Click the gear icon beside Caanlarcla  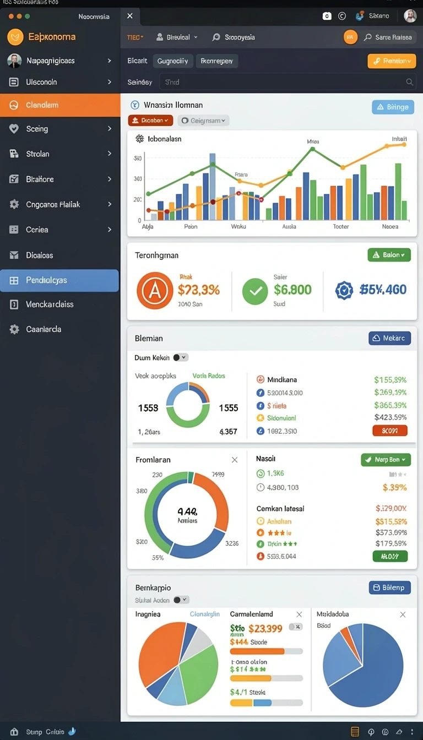(14, 329)
